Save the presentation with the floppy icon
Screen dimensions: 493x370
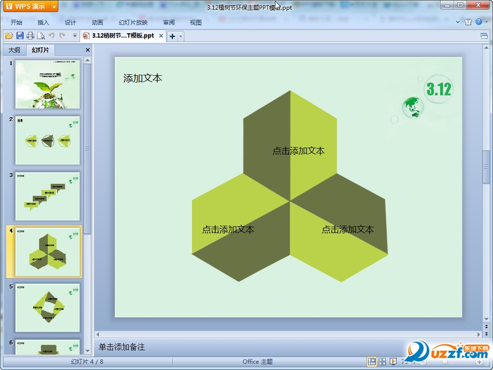click(x=20, y=36)
